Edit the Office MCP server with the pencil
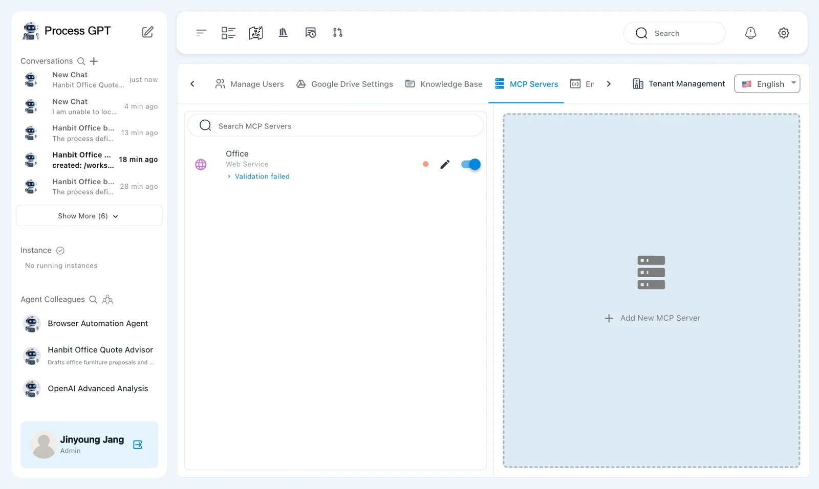 point(445,164)
